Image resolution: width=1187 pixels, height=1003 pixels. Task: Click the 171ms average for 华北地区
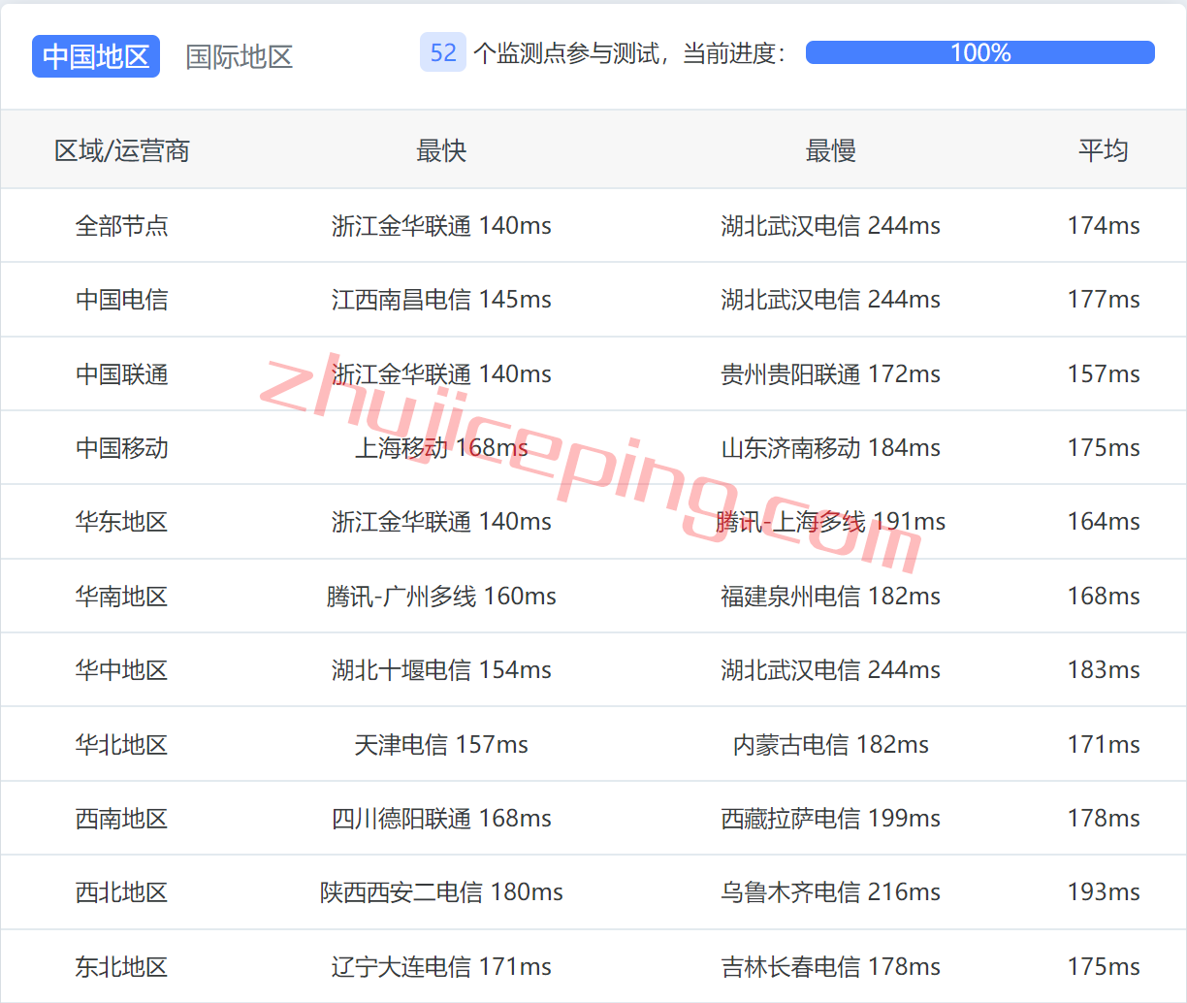pyautogui.click(x=1104, y=744)
